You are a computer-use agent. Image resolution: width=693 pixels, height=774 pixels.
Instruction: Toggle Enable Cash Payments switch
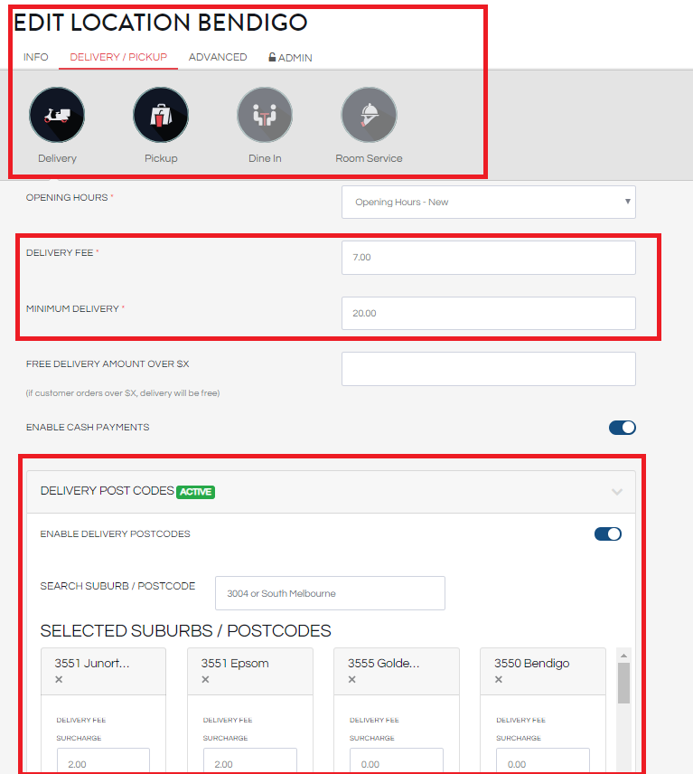622,428
